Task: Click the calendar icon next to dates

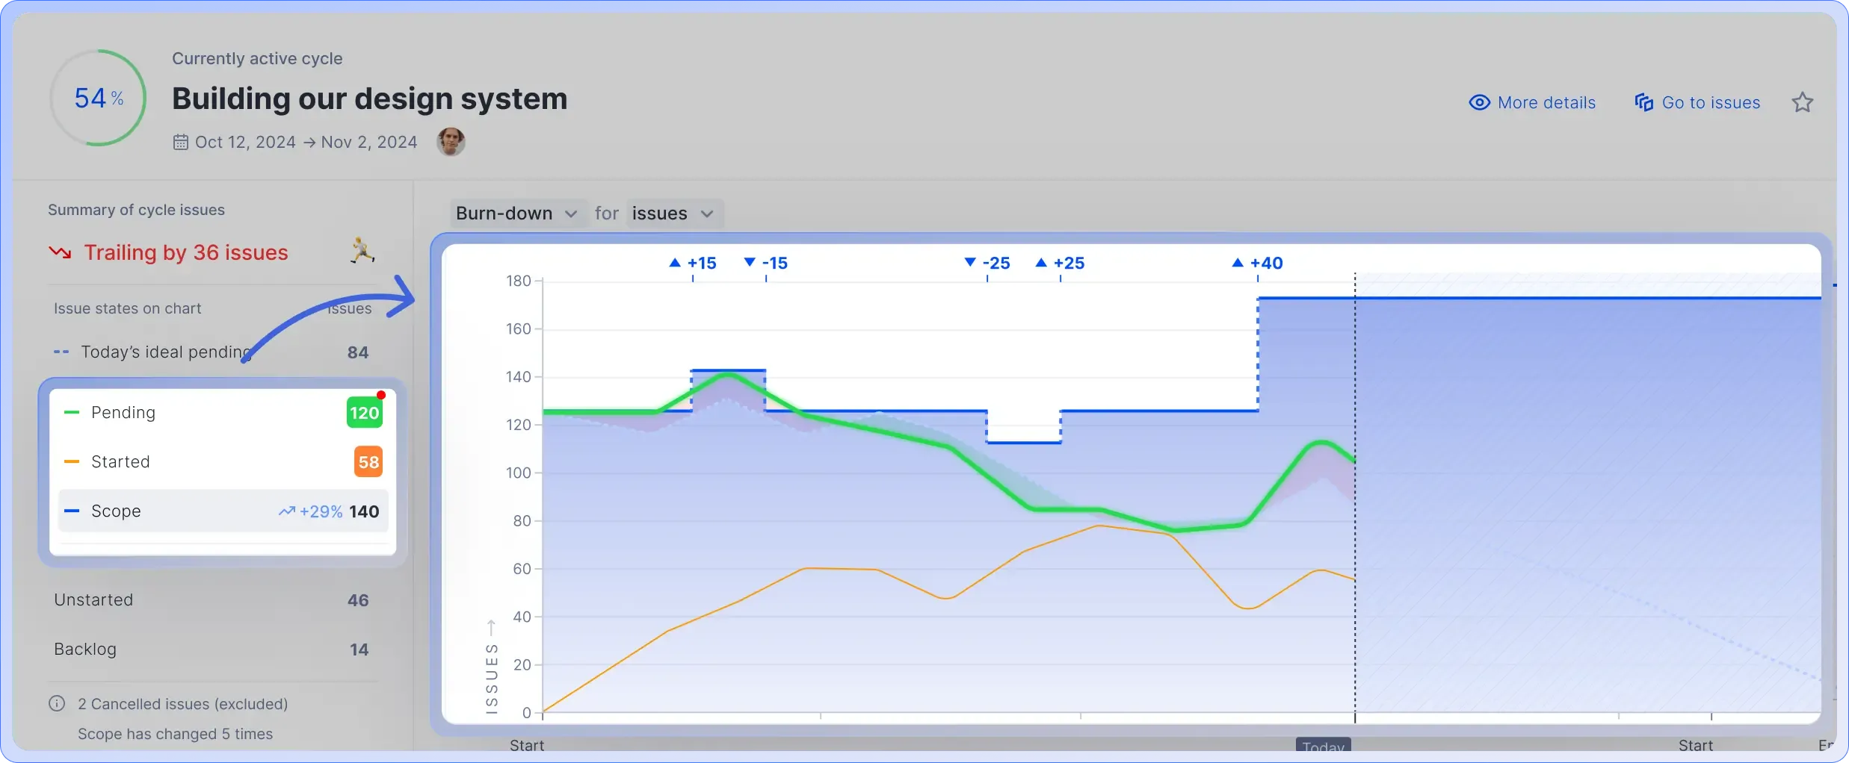Action: click(x=180, y=142)
